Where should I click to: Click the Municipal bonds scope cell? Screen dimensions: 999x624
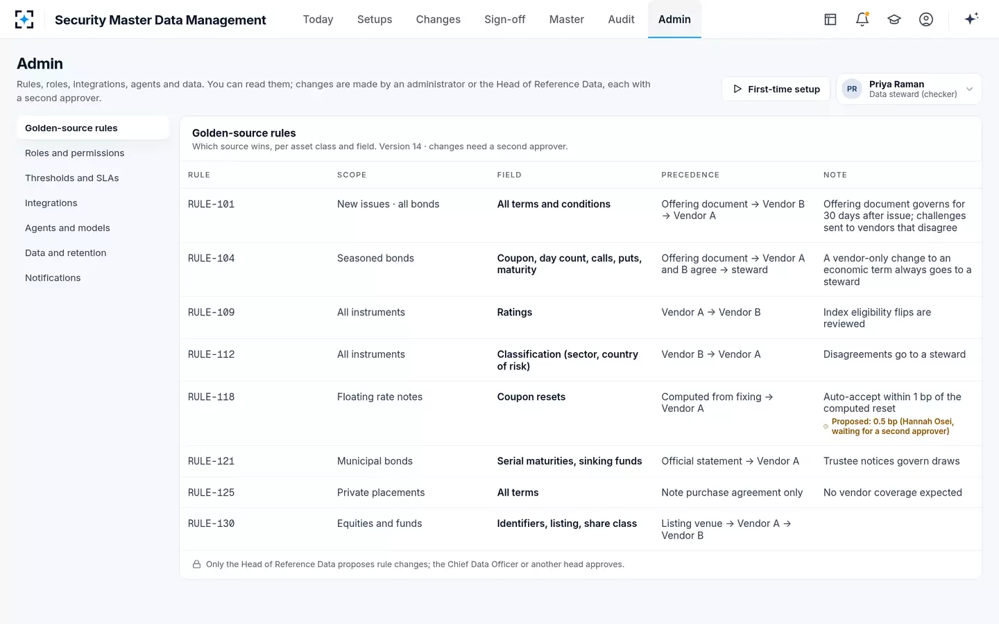point(375,462)
